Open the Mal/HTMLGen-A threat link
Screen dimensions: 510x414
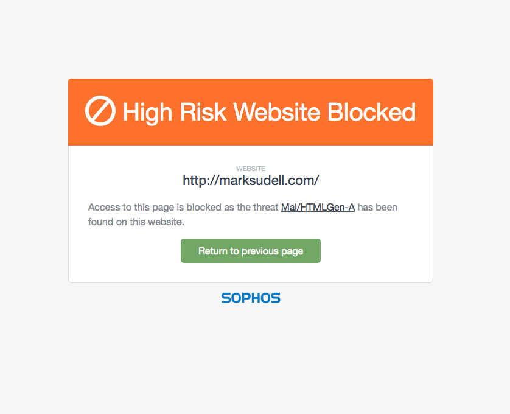(318, 208)
